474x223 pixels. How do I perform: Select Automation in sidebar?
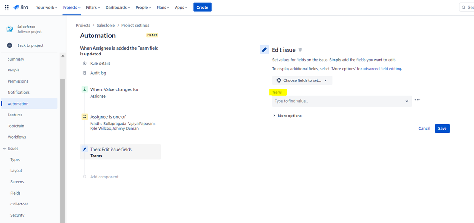click(29, 104)
